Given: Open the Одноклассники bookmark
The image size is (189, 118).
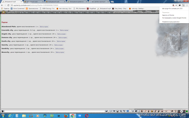Looking at the screenshot, I should tap(32, 8).
